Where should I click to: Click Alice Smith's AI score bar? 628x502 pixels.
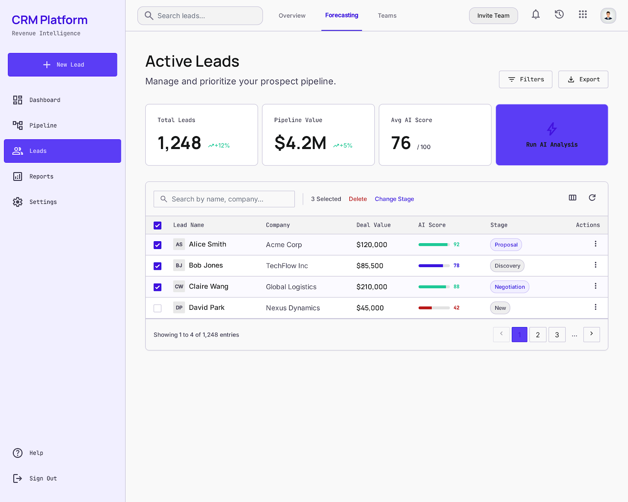coord(434,244)
